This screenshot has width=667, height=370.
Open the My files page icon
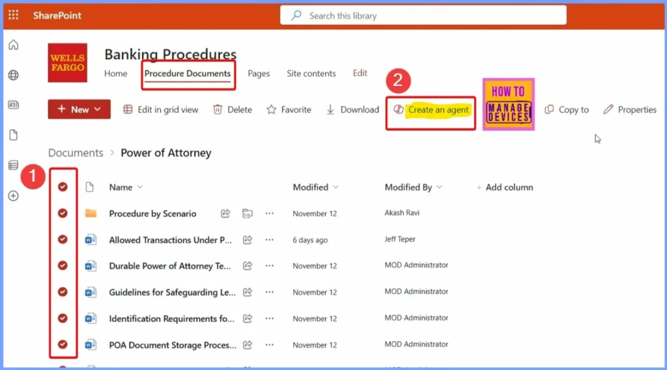(x=14, y=135)
